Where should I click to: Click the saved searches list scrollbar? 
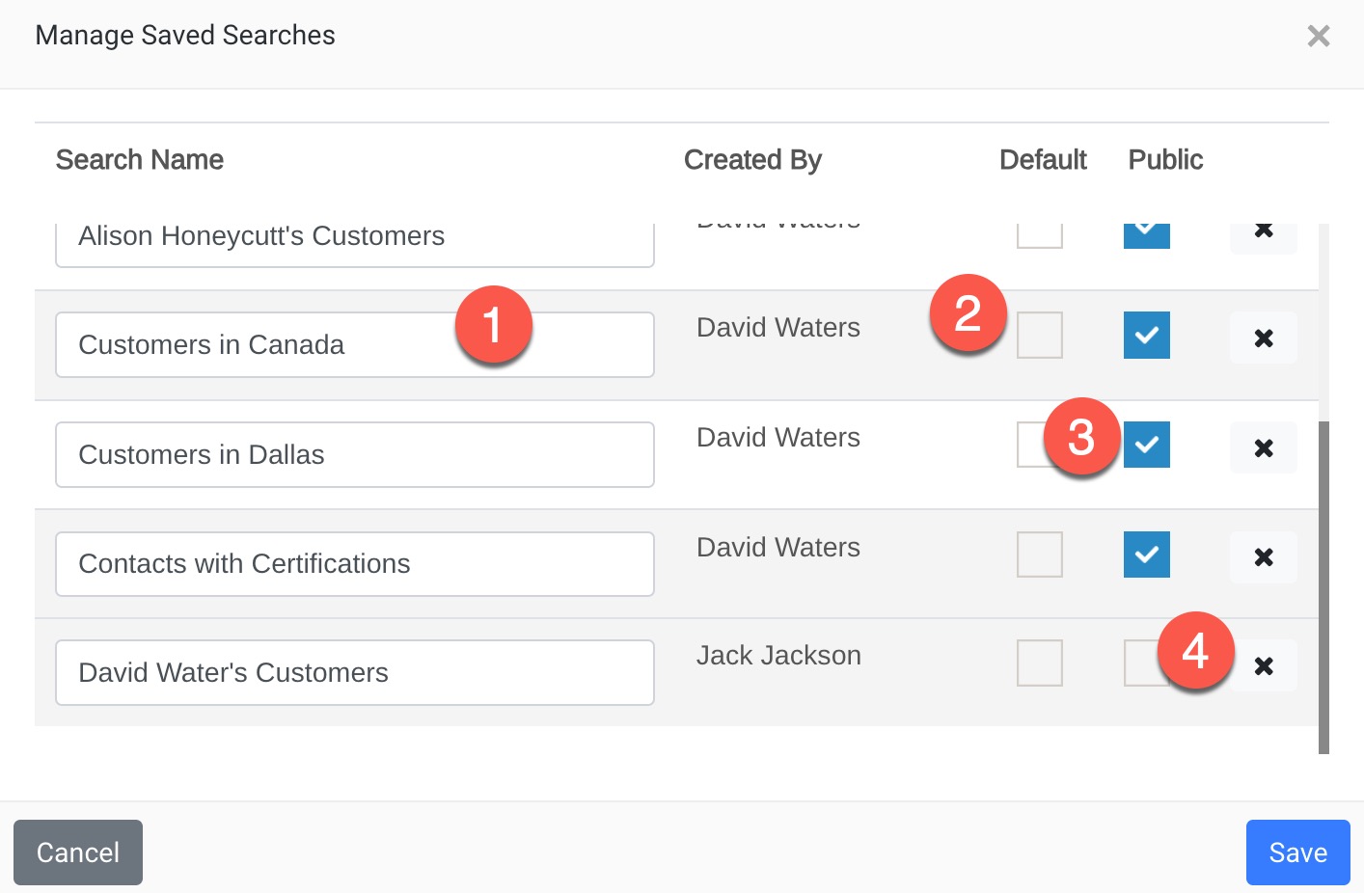tap(1323, 587)
